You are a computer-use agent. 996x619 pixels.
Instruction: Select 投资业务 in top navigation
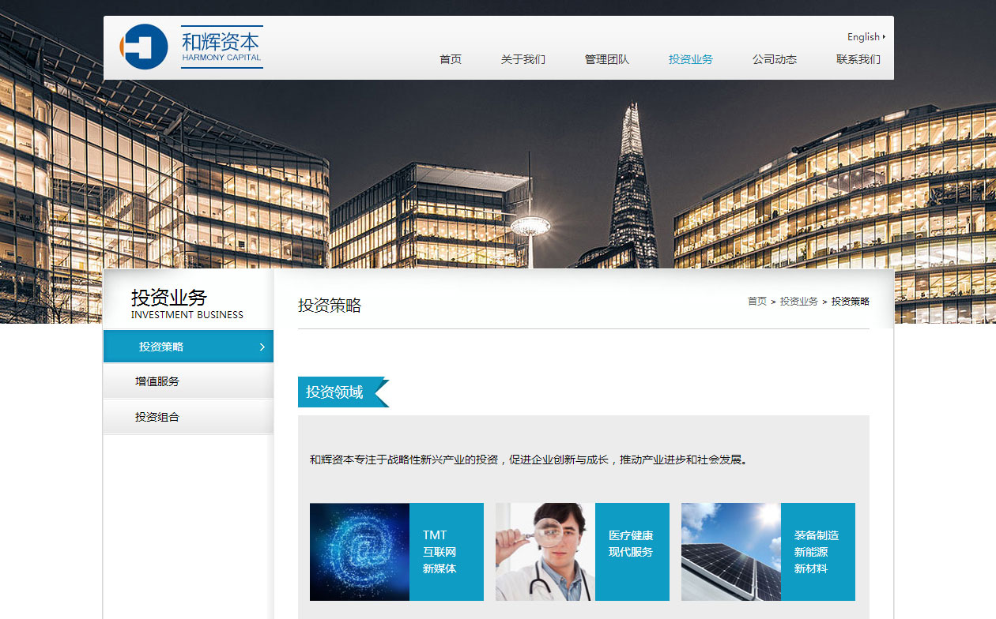click(691, 59)
